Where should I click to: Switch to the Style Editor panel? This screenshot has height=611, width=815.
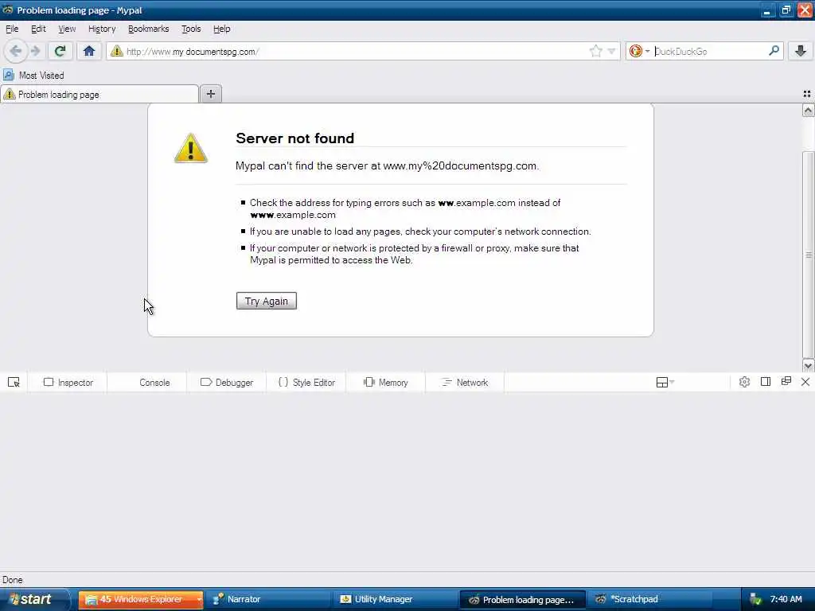pyautogui.click(x=306, y=383)
